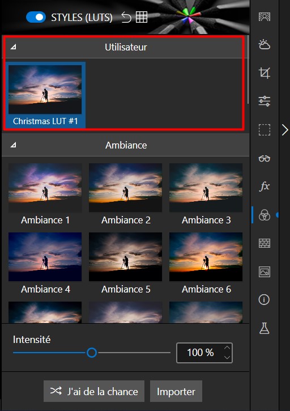Screen dimensions: 290x411
Task: Open the adjustment sliders panel icon
Action: tap(265, 101)
